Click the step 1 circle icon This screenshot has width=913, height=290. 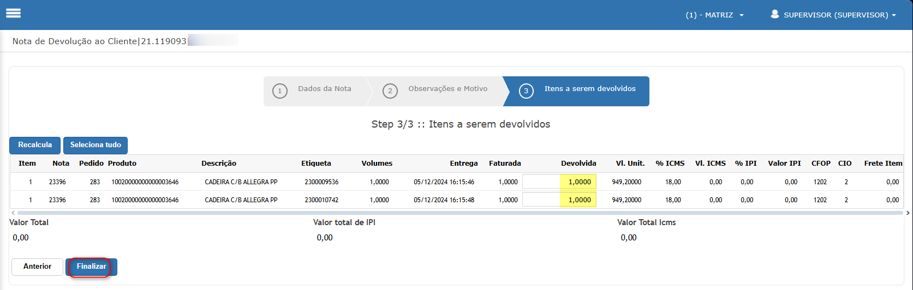[279, 91]
